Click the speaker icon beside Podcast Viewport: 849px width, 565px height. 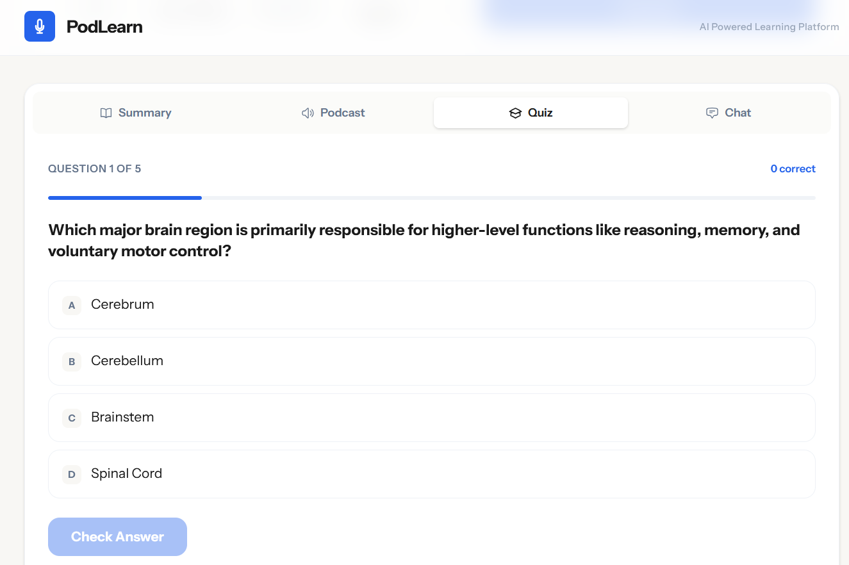click(x=308, y=113)
